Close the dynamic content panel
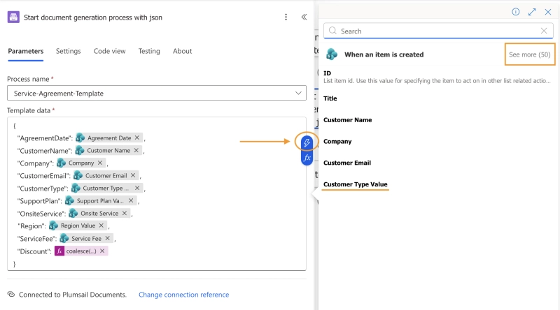The width and height of the screenshot is (560, 310). pyautogui.click(x=548, y=12)
